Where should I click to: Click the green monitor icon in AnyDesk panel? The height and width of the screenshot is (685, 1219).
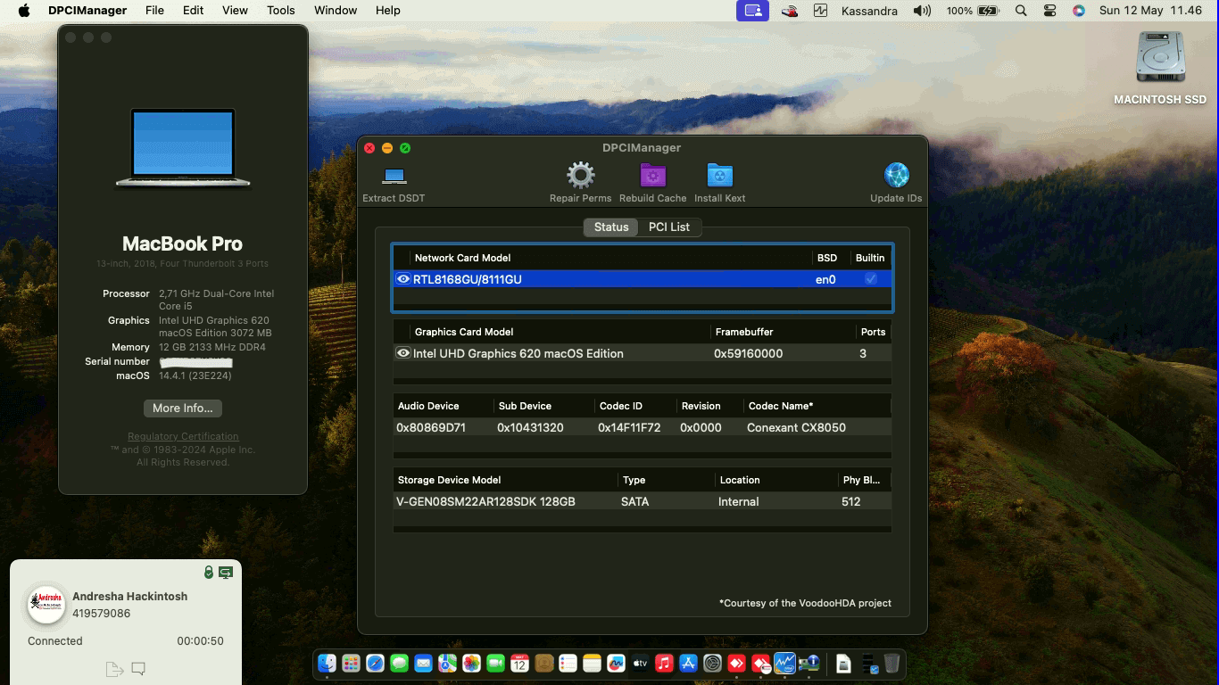(226, 572)
